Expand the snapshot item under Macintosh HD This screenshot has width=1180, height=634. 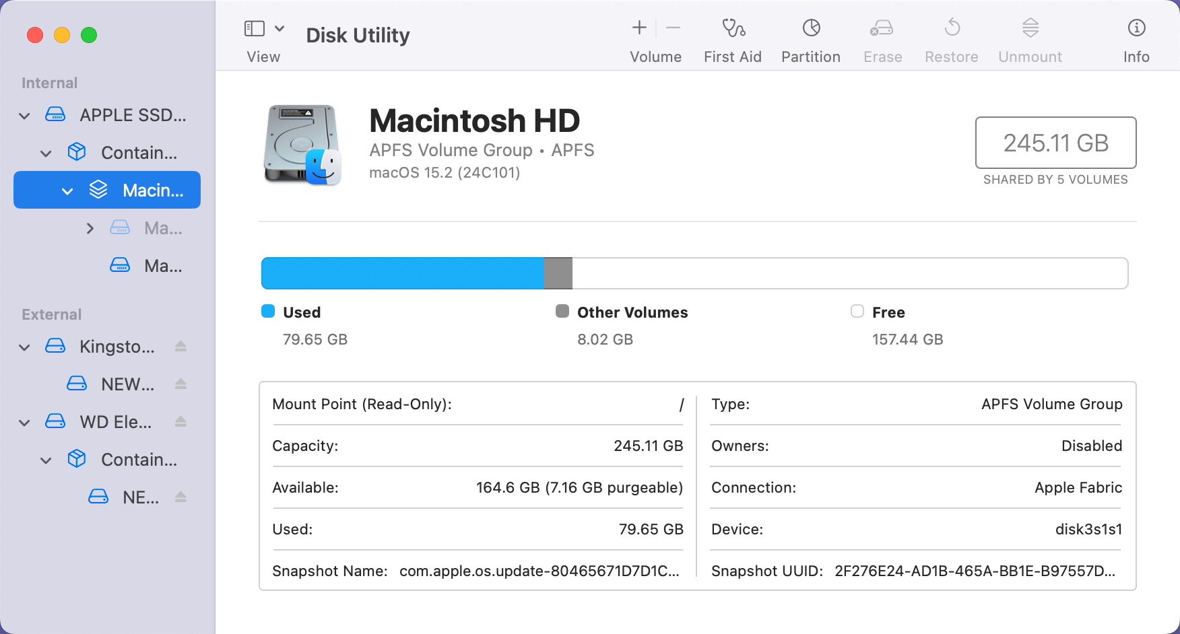[90, 227]
